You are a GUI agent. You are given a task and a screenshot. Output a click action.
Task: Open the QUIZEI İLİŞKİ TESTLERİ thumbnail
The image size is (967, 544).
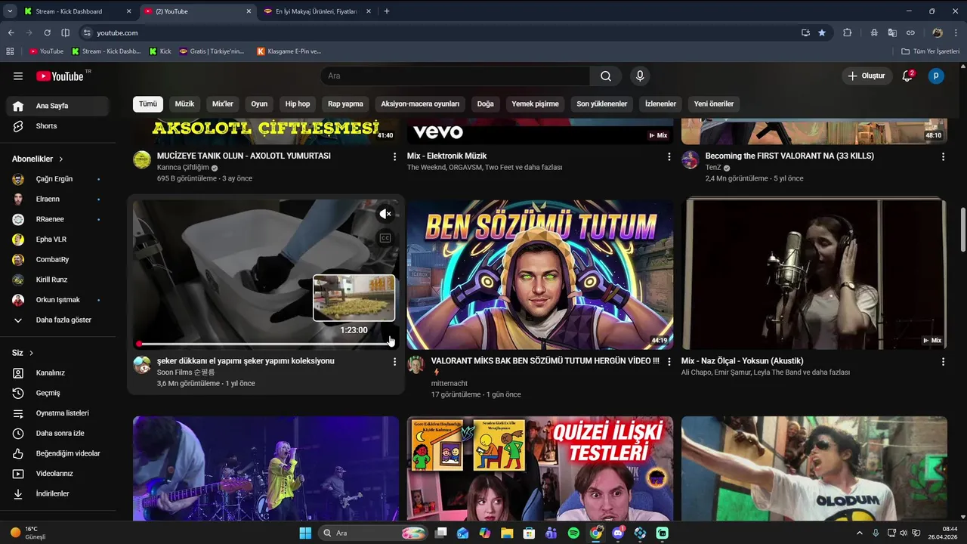tap(539, 468)
